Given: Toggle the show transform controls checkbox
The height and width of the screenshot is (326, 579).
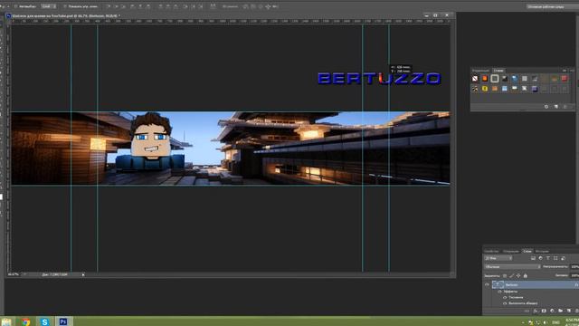Looking at the screenshot, I should click(x=65, y=6).
